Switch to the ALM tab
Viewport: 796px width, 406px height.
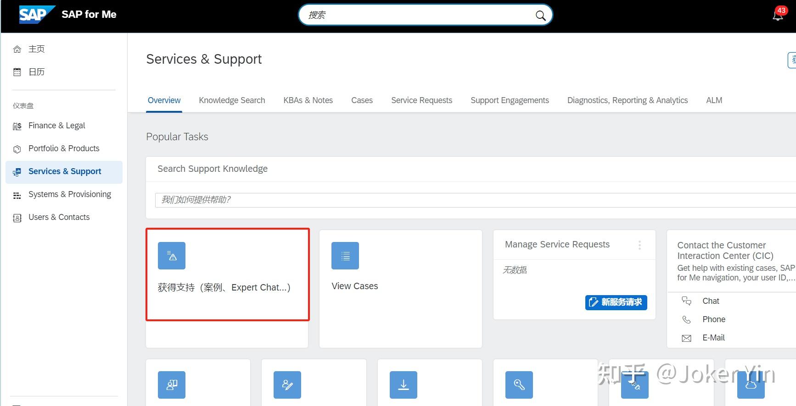click(x=714, y=100)
